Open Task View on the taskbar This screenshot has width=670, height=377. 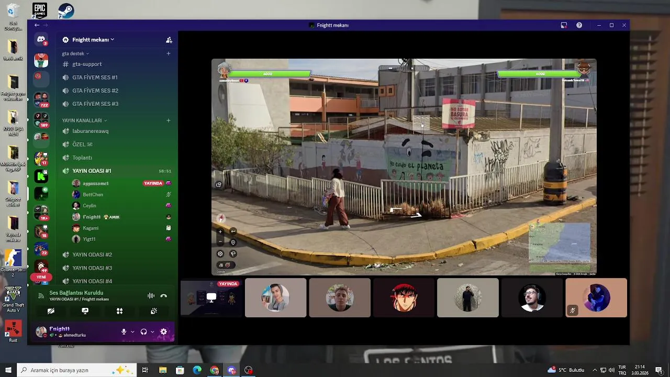(x=145, y=370)
